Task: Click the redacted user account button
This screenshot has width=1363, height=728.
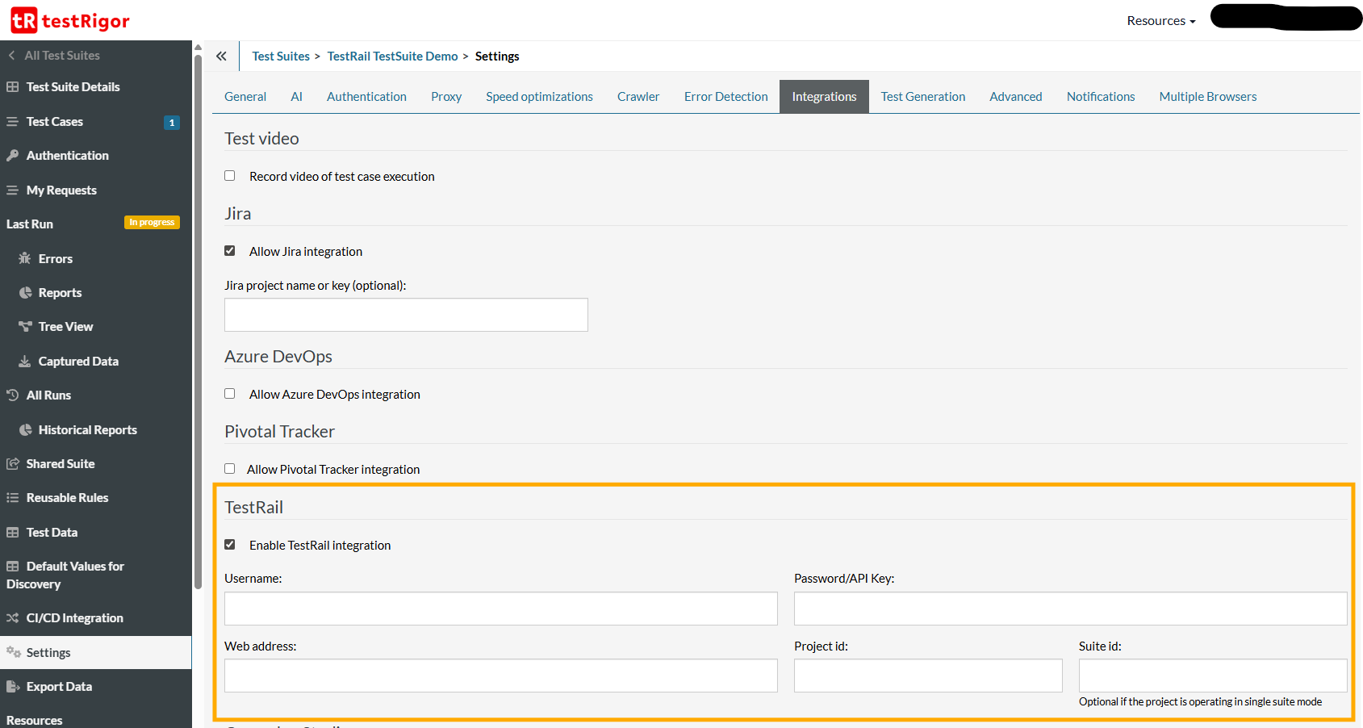Action: coord(1286,17)
